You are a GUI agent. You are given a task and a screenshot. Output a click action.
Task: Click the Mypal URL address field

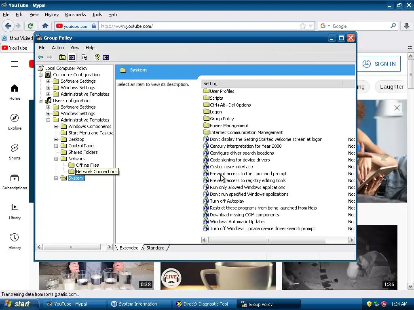[199, 26]
